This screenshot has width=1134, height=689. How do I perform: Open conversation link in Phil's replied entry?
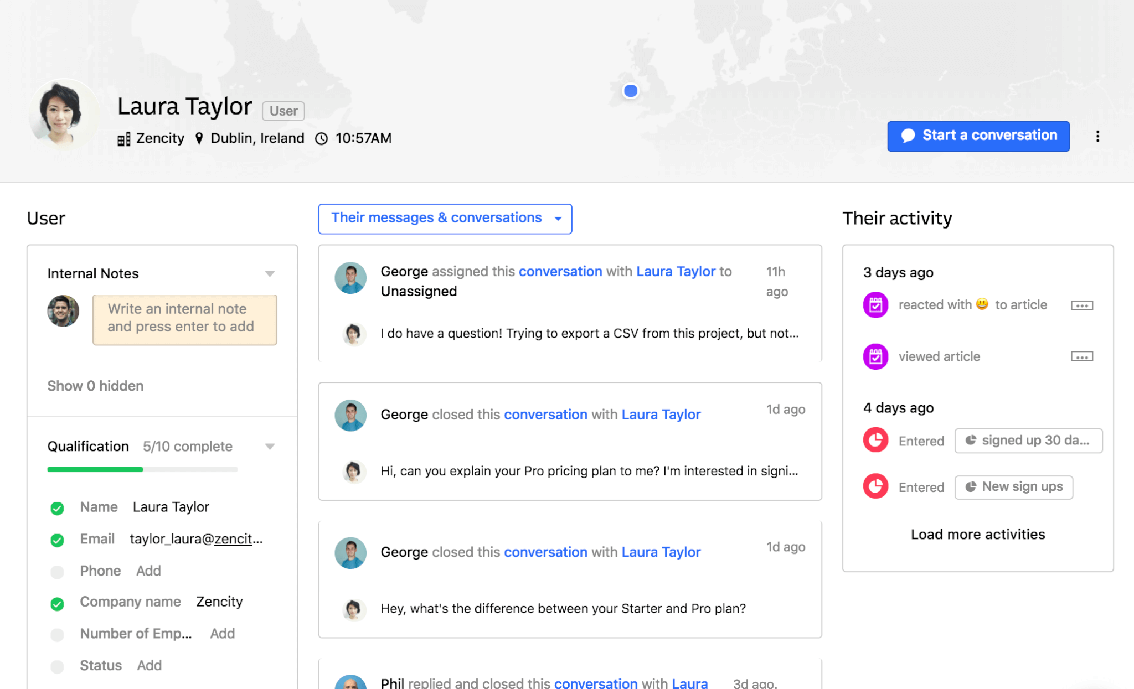[x=596, y=683]
